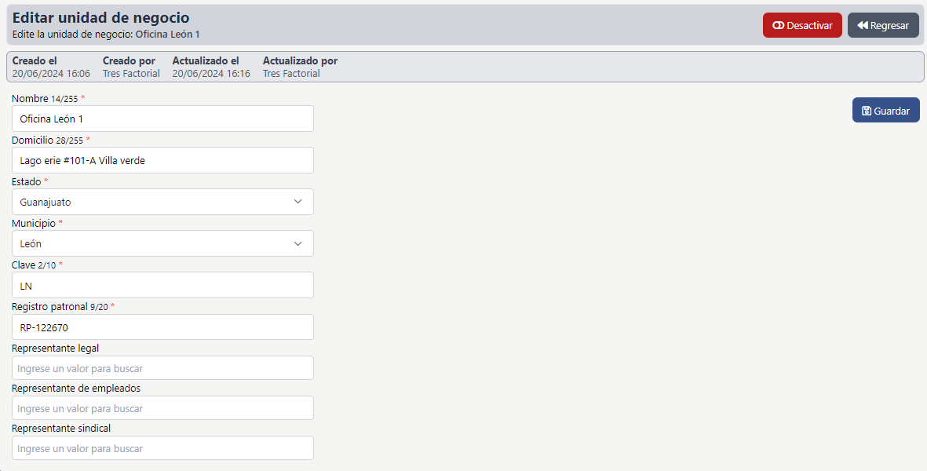Click the Representante de empleados search box
927x471 pixels.
(x=162, y=408)
